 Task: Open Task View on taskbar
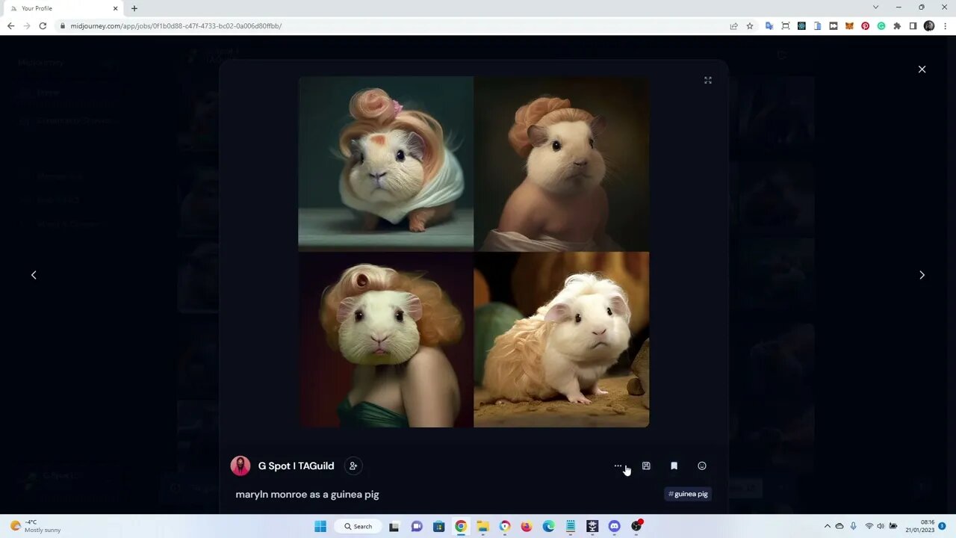point(394,526)
